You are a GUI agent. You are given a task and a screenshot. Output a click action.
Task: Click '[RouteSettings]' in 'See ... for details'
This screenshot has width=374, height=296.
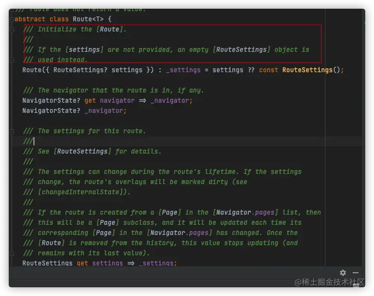[x=82, y=152]
